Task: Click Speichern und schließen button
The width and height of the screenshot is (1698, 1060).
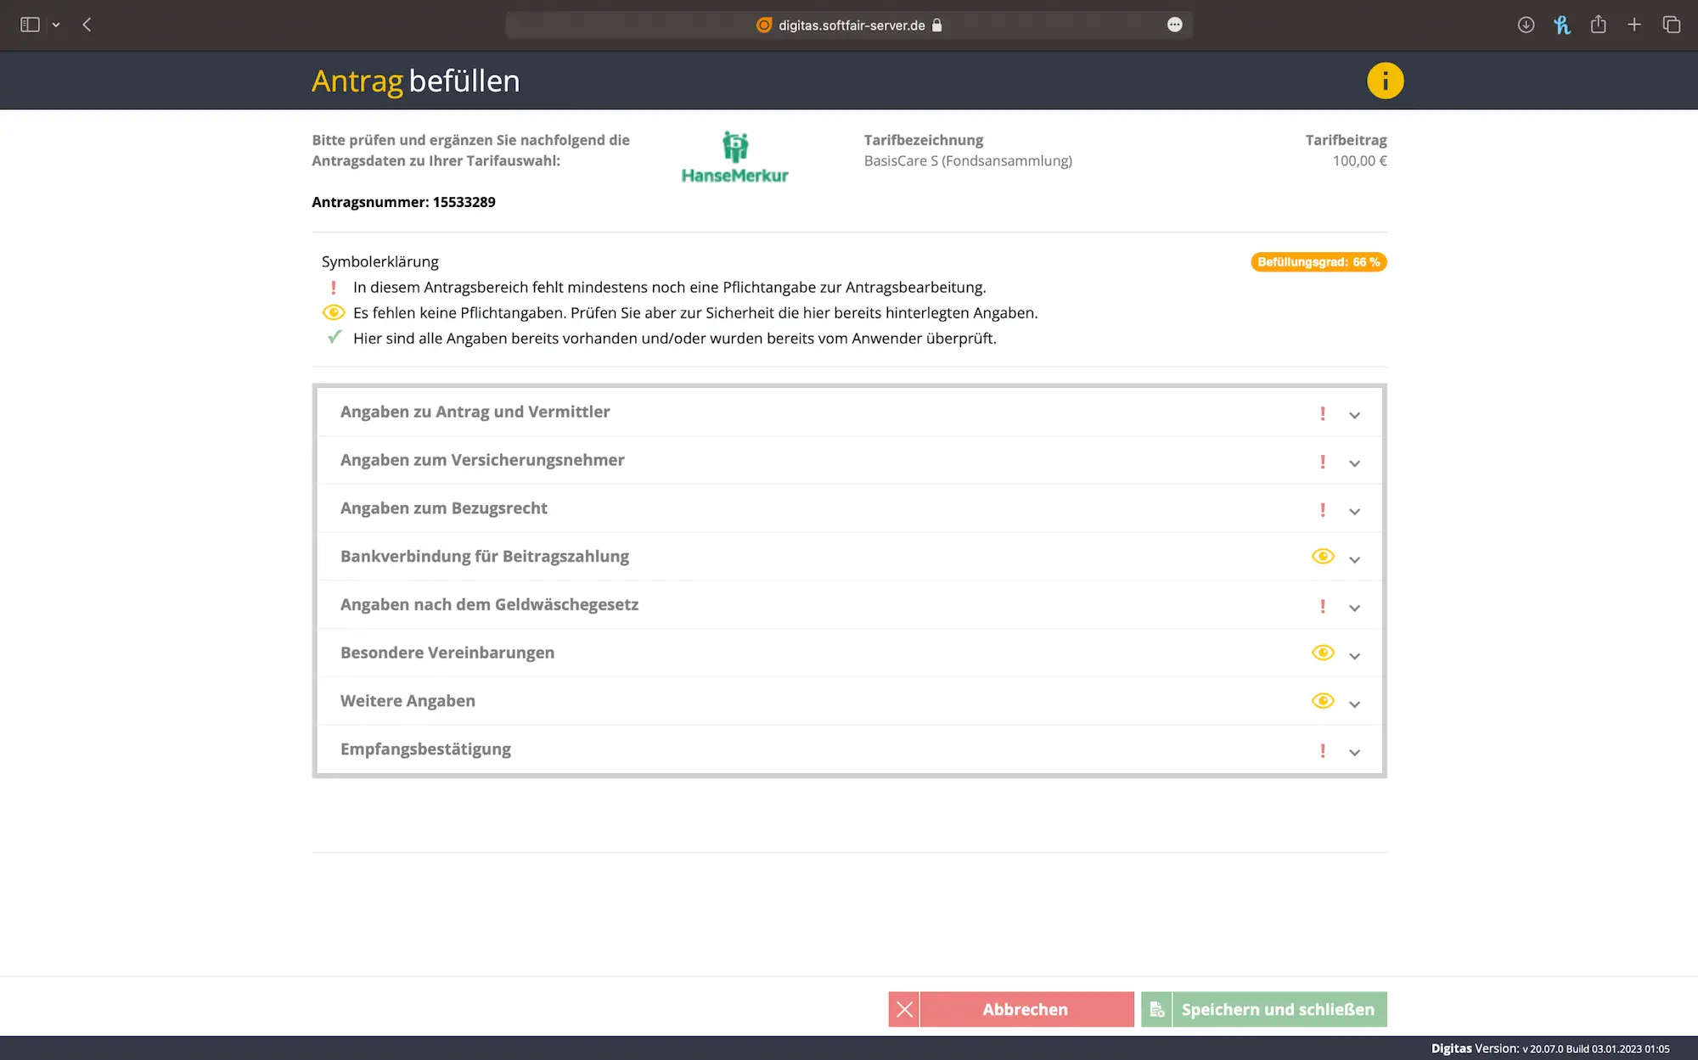Action: click(x=1278, y=1009)
